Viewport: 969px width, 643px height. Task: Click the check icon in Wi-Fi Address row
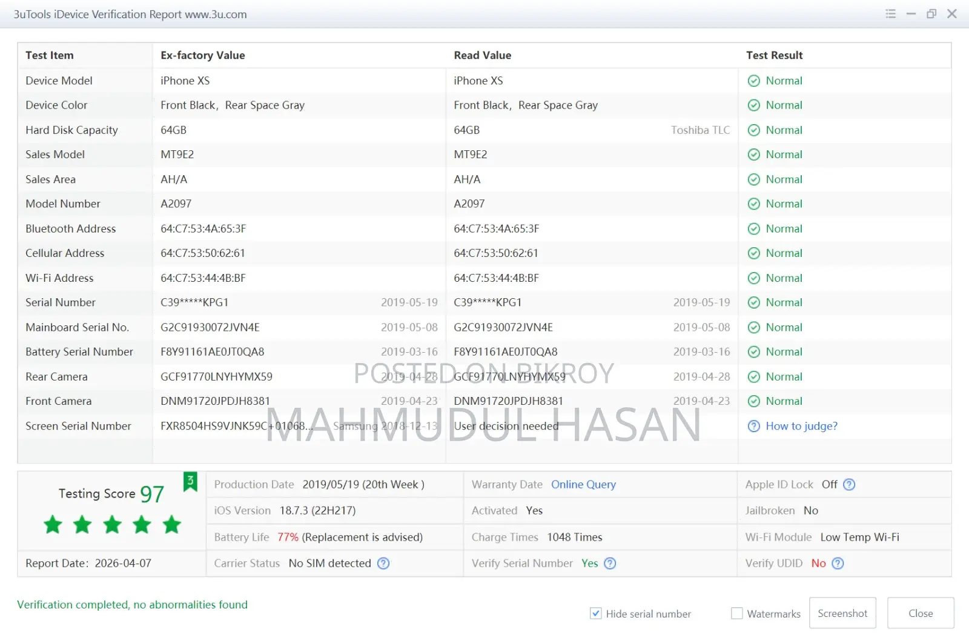(753, 278)
